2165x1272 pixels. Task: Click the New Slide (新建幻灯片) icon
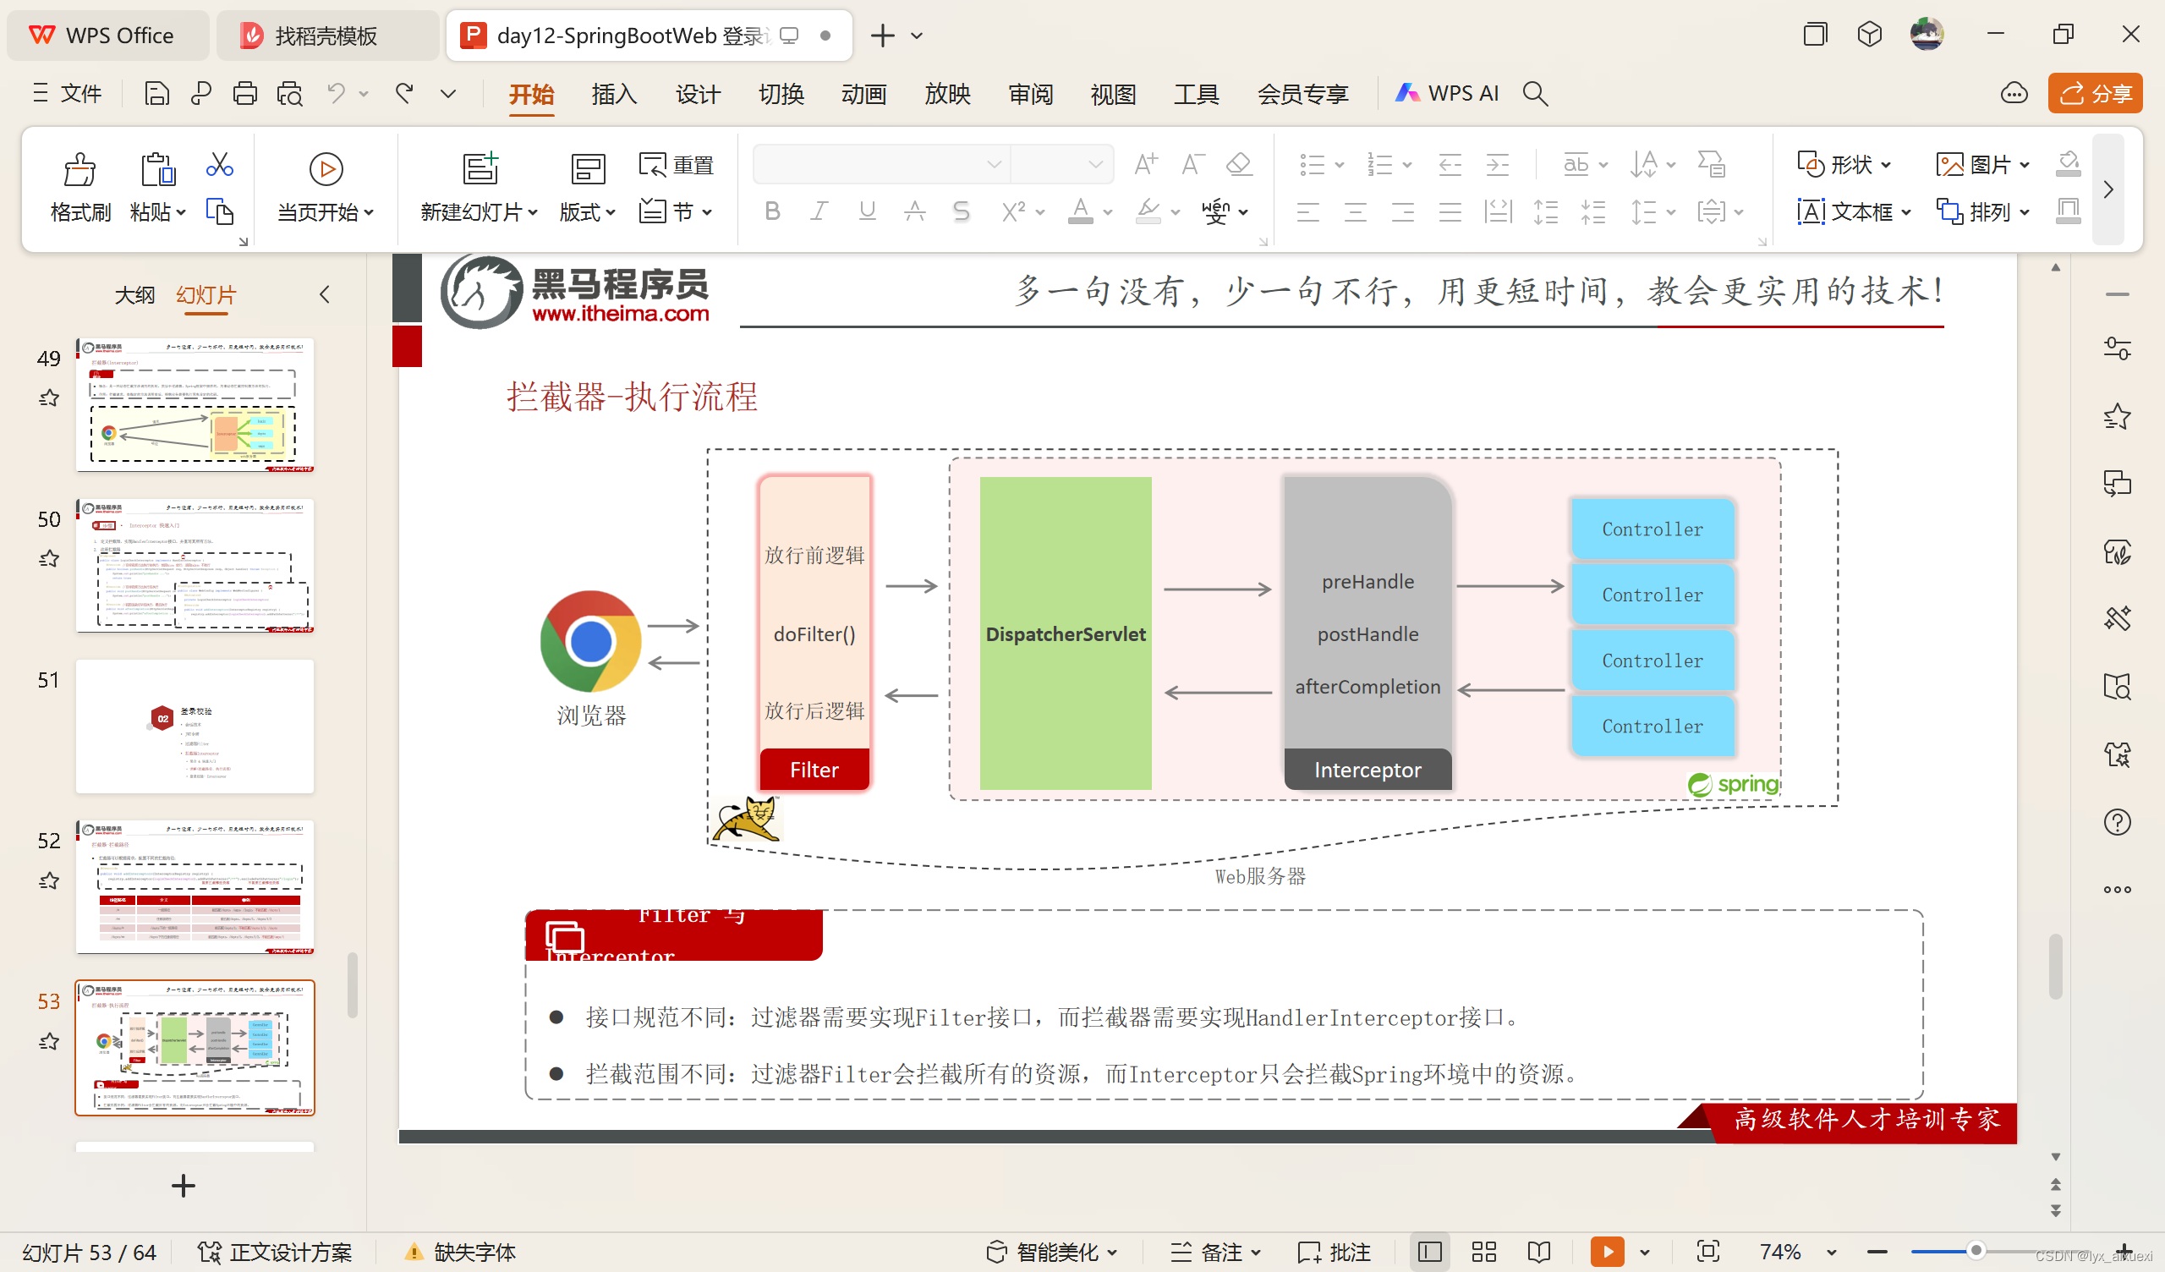[x=480, y=168]
